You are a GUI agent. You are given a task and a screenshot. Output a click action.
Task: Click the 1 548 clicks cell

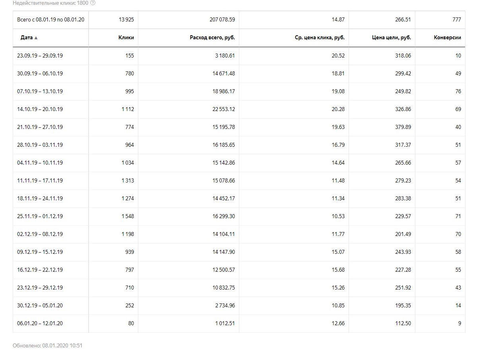tap(128, 217)
